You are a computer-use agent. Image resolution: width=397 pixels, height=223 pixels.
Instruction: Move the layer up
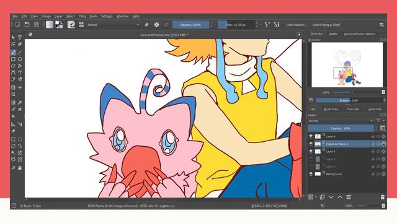[x=340, y=197]
